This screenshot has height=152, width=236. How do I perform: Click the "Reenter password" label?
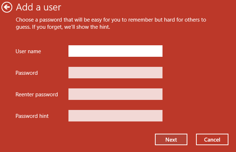coord(37,95)
